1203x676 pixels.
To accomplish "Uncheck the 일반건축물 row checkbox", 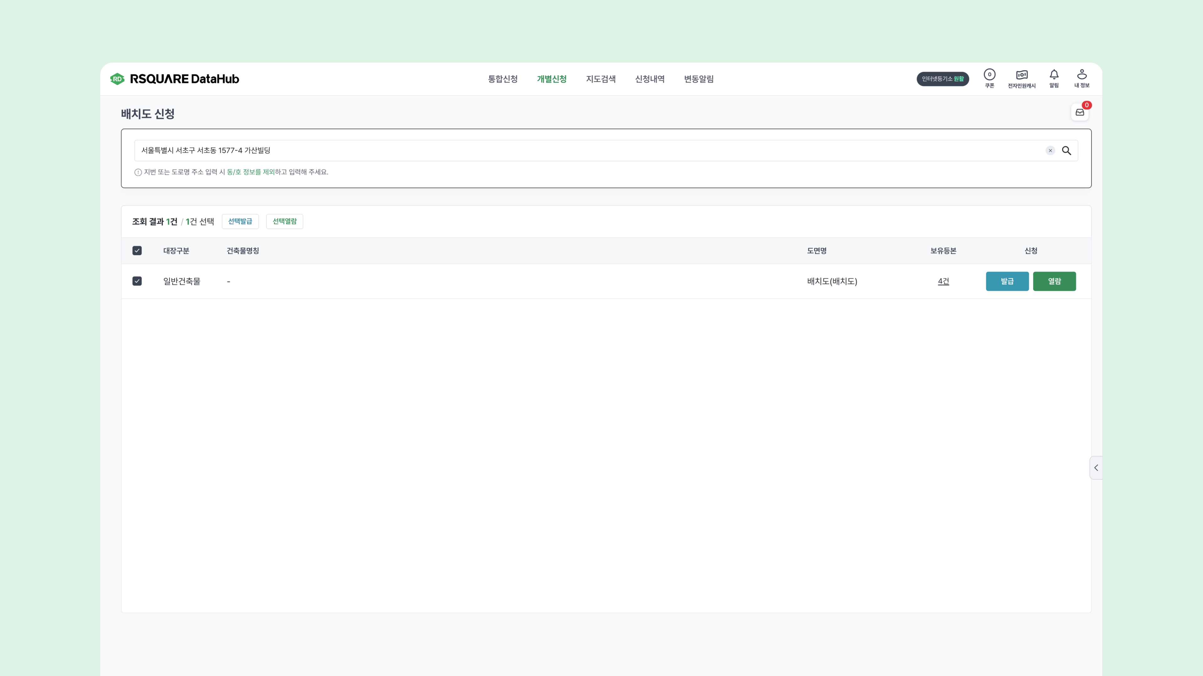I will tap(137, 281).
